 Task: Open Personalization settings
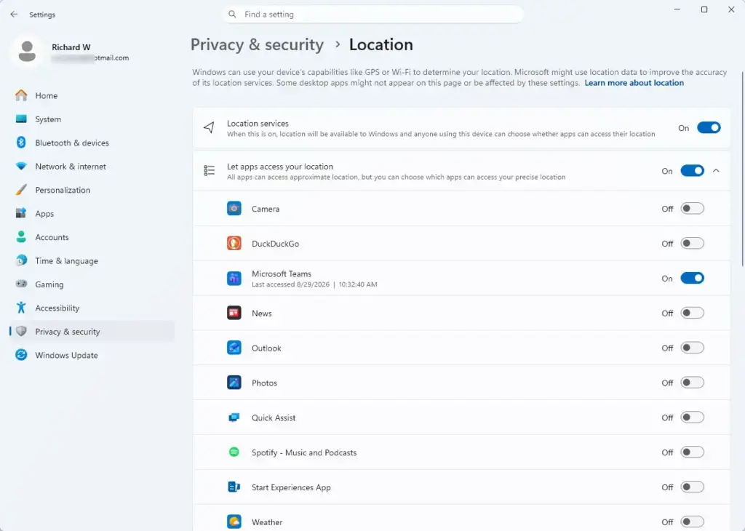92,190
